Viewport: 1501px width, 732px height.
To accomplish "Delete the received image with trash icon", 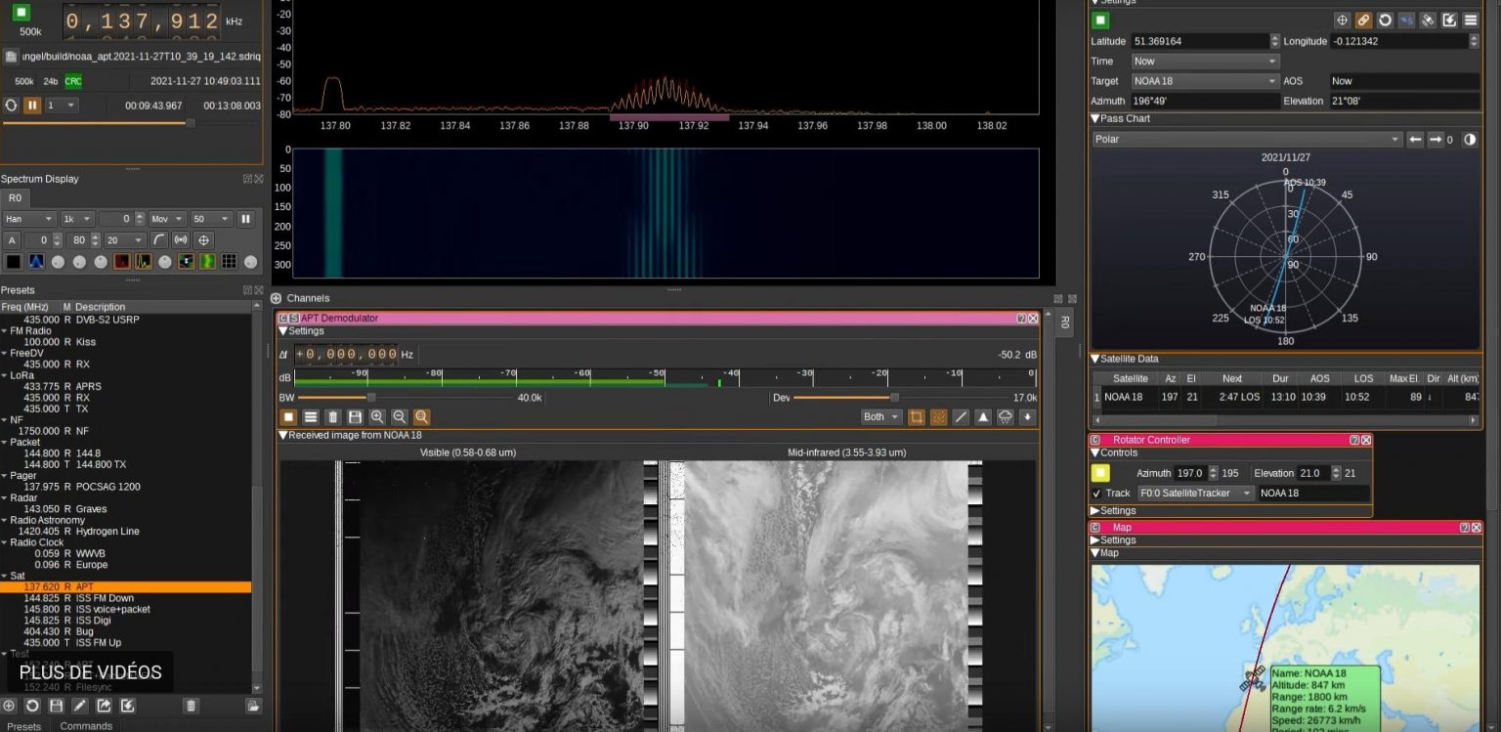I will (334, 417).
